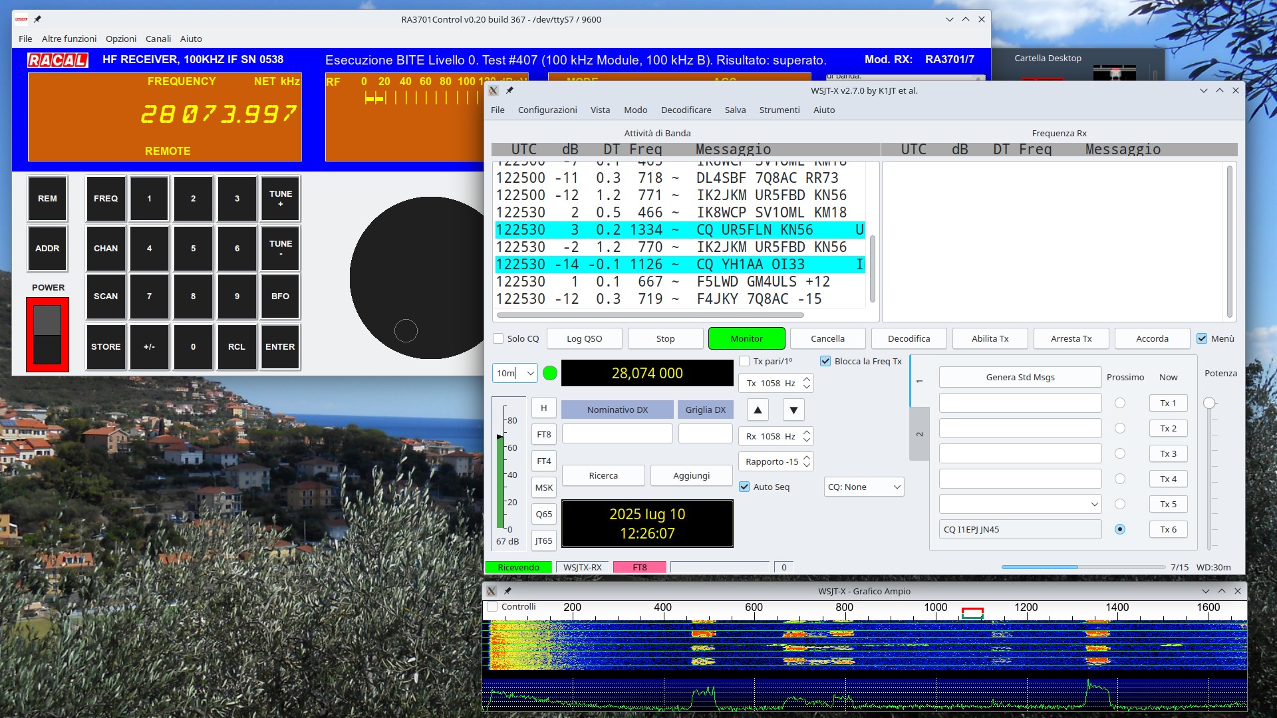Toggle the red POWER rocker switch

pyautogui.click(x=47, y=334)
